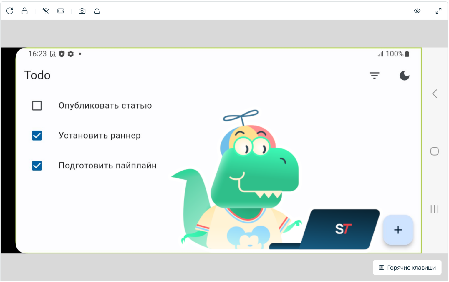Tap the settings gear in status bar

pyautogui.click(x=71, y=54)
